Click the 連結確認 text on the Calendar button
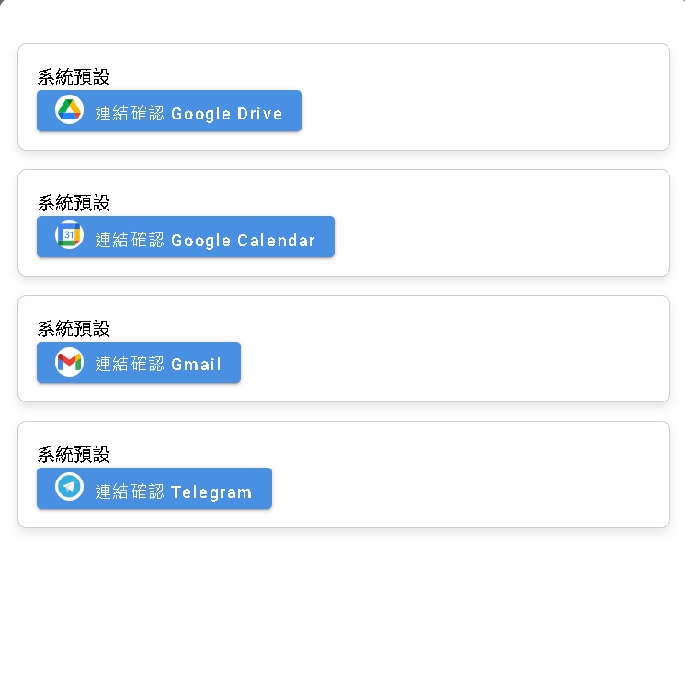This screenshot has width=685, height=678. click(130, 240)
